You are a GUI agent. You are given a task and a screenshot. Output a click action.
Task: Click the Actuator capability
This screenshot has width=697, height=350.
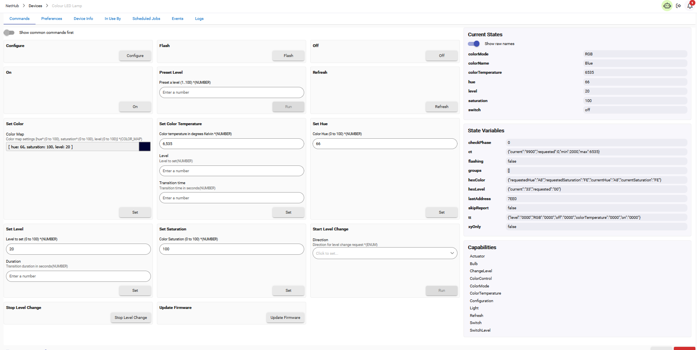pyautogui.click(x=477, y=256)
